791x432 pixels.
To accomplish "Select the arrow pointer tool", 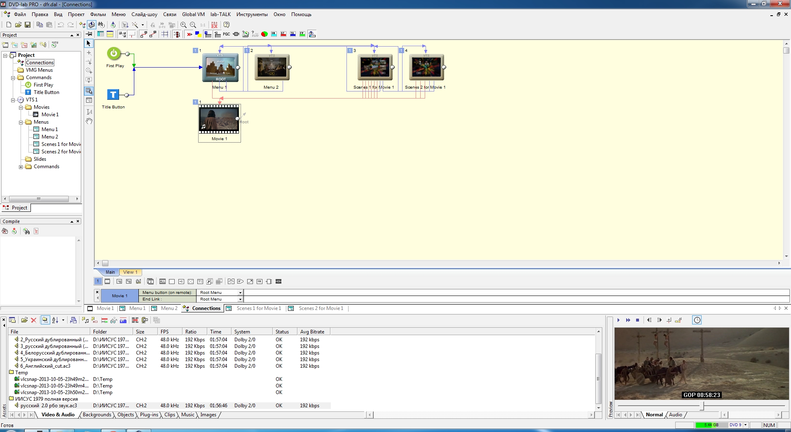I will click(89, 43).
